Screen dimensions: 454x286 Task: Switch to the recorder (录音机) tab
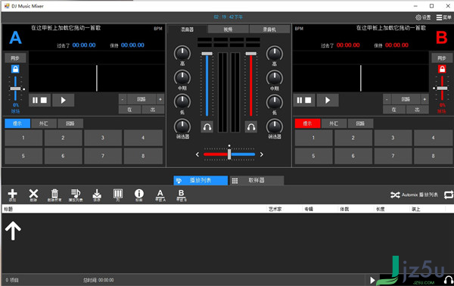pyautogui.click(x=269, y=30)
